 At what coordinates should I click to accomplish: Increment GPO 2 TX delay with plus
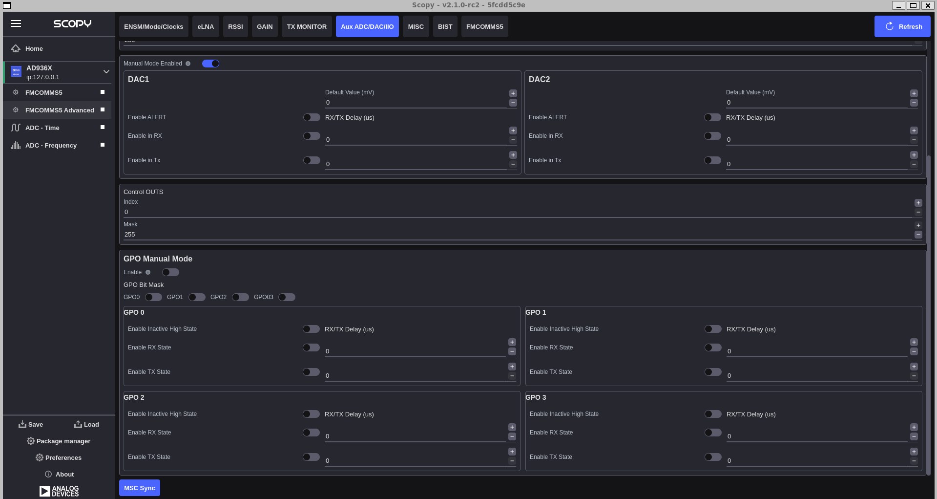512,452
